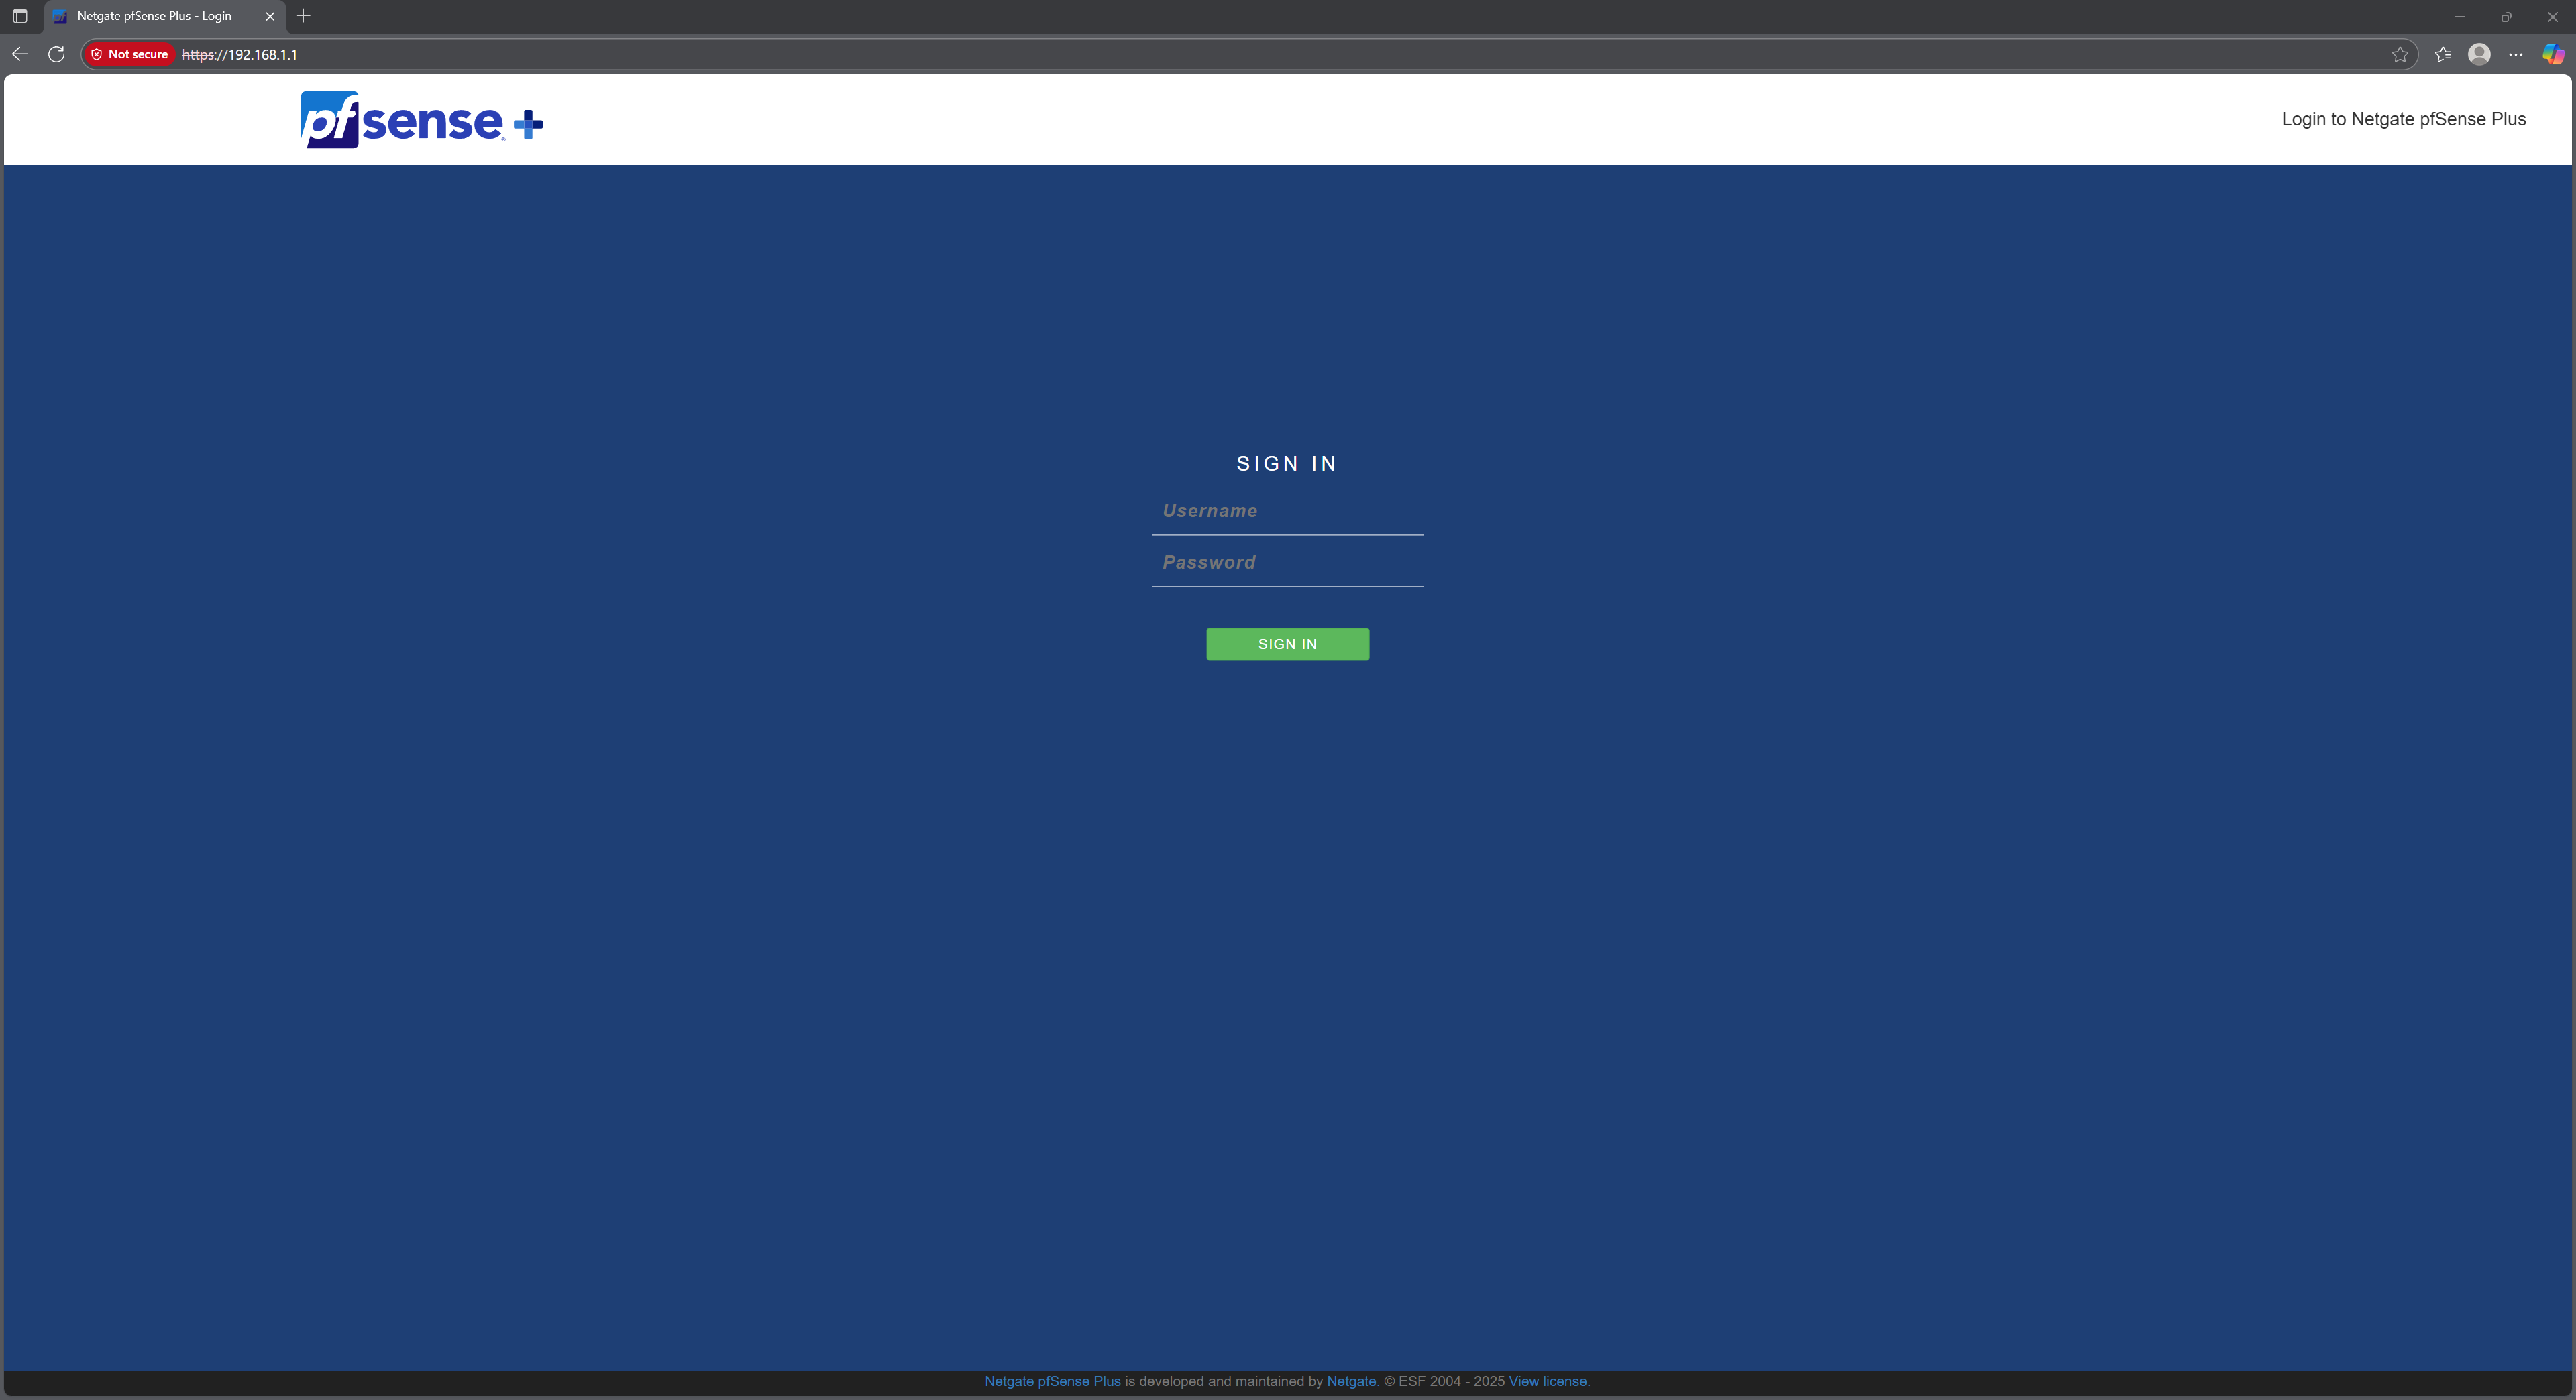Click the pfSense Plus logo
This screenshot has height=1400, width=2576.
[x=421, y=120]
